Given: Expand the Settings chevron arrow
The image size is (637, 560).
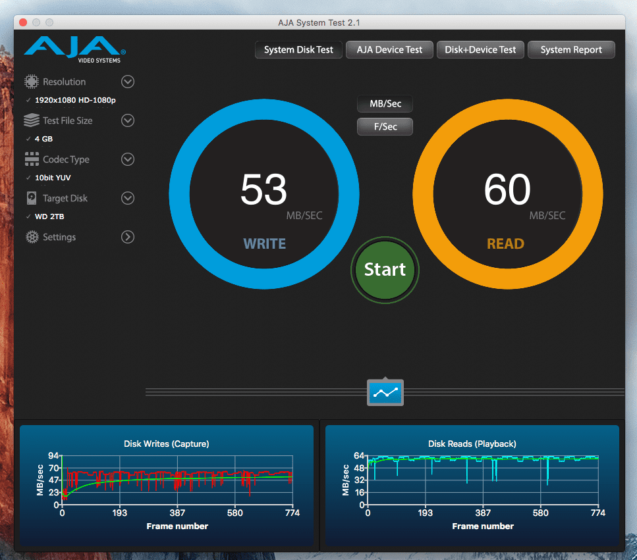Looking at the screenshot, I should [128, 237].
